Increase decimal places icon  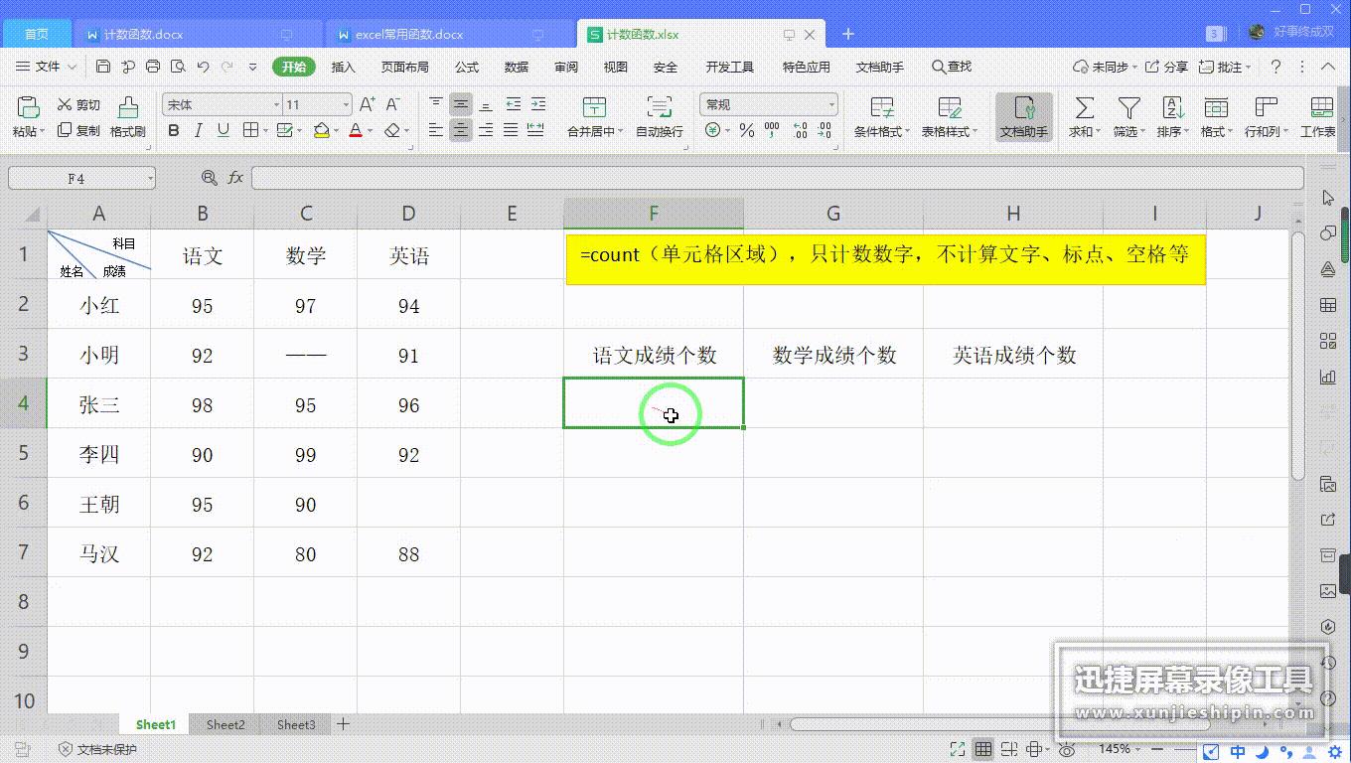800,130
